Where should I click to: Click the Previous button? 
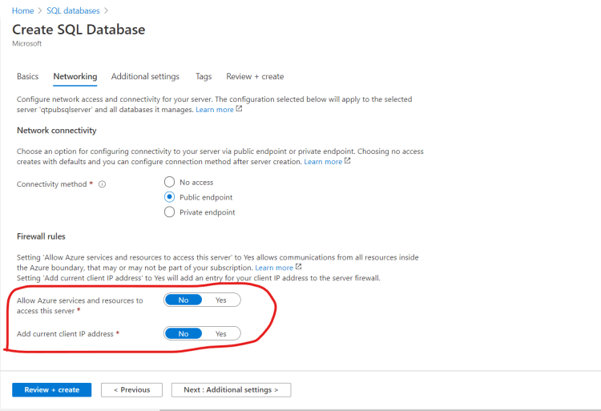click(132, 390)
